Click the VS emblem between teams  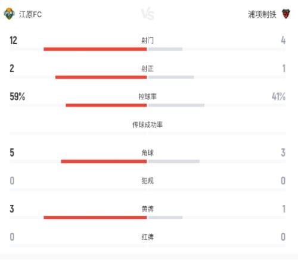148,14
